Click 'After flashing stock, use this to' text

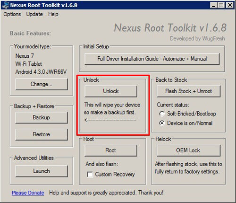click(188, 164)
